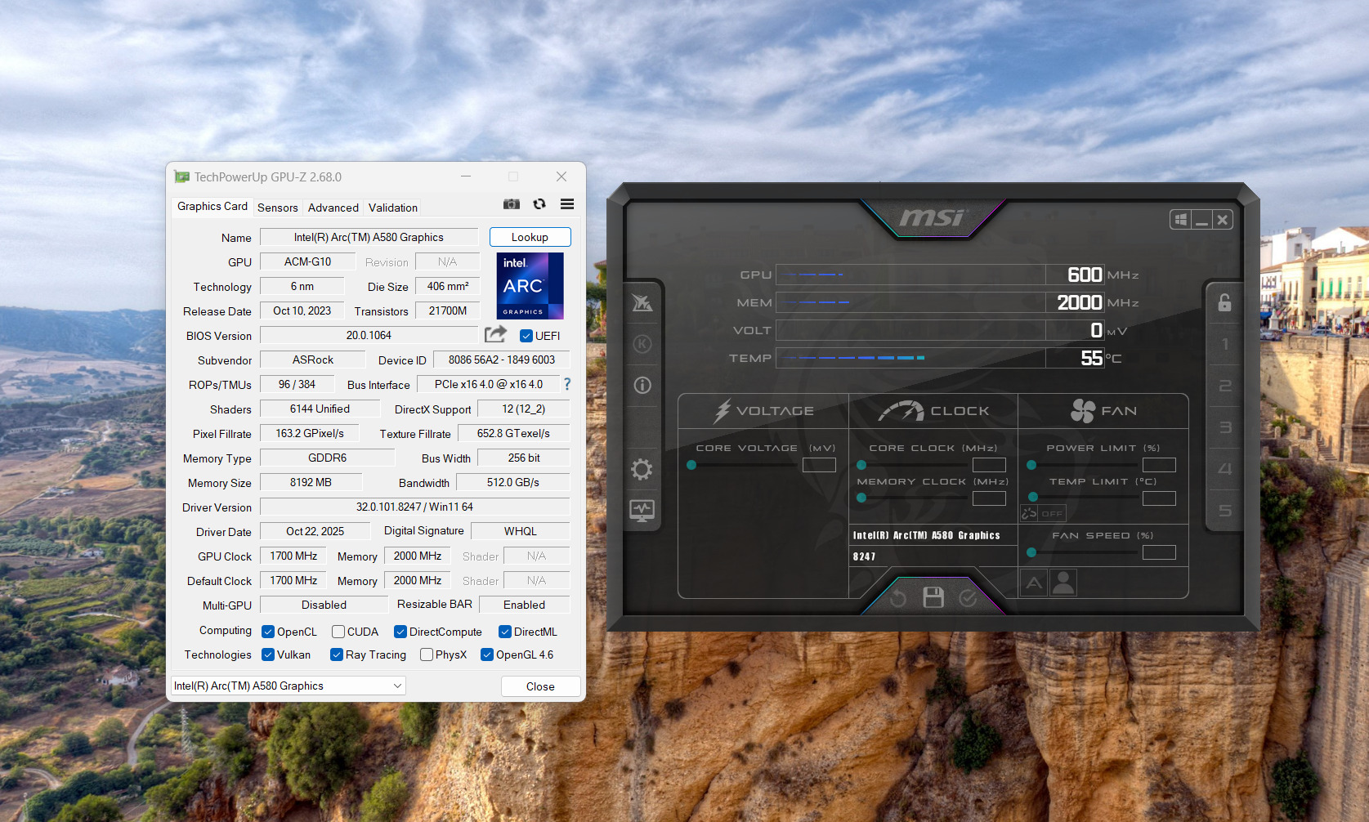Click the Fan Speed value box
The height and width of the screenshot is (822, 1369).
tap(1159, 552)
